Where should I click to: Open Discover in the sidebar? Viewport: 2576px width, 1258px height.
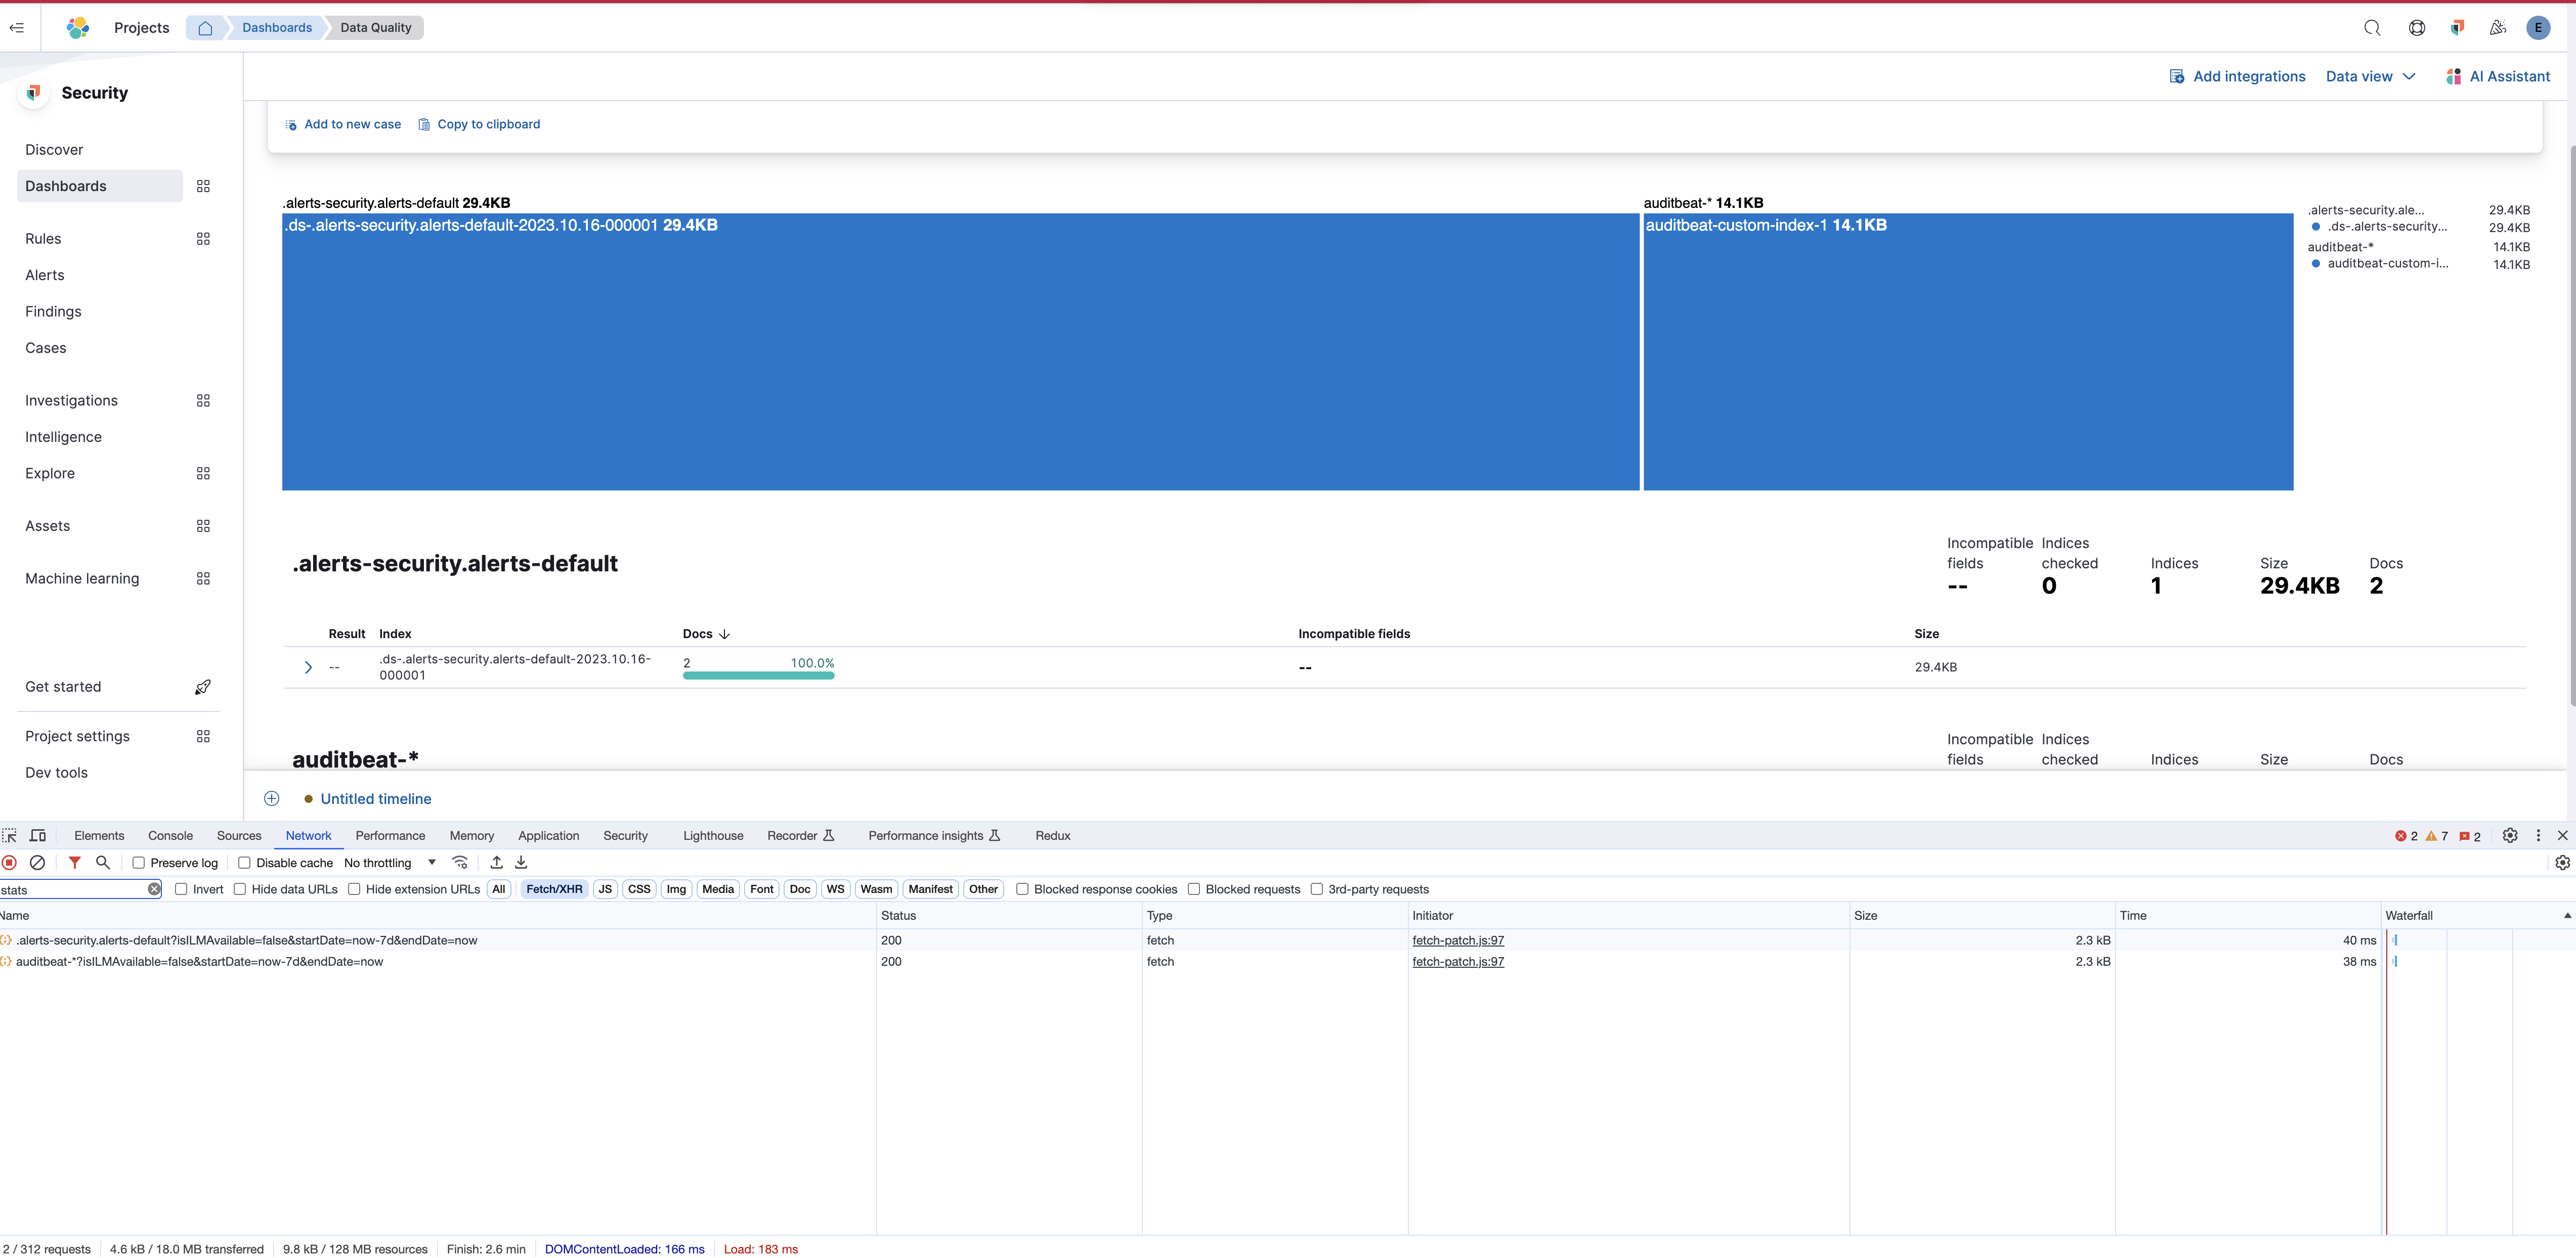[x=54, y=150]
